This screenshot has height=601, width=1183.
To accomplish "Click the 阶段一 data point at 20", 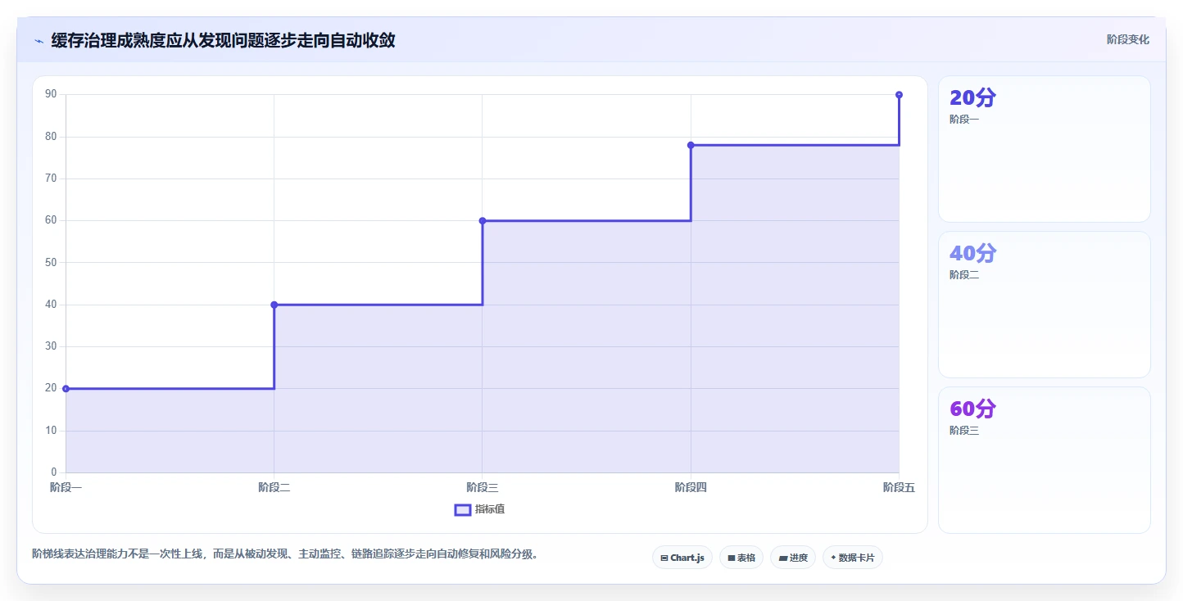I will click(66, 389).
